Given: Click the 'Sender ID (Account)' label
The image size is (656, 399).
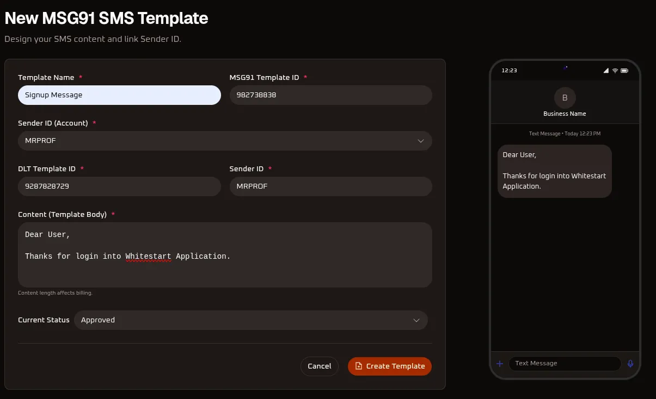Looking at the screenshot, I should [53, 123].
